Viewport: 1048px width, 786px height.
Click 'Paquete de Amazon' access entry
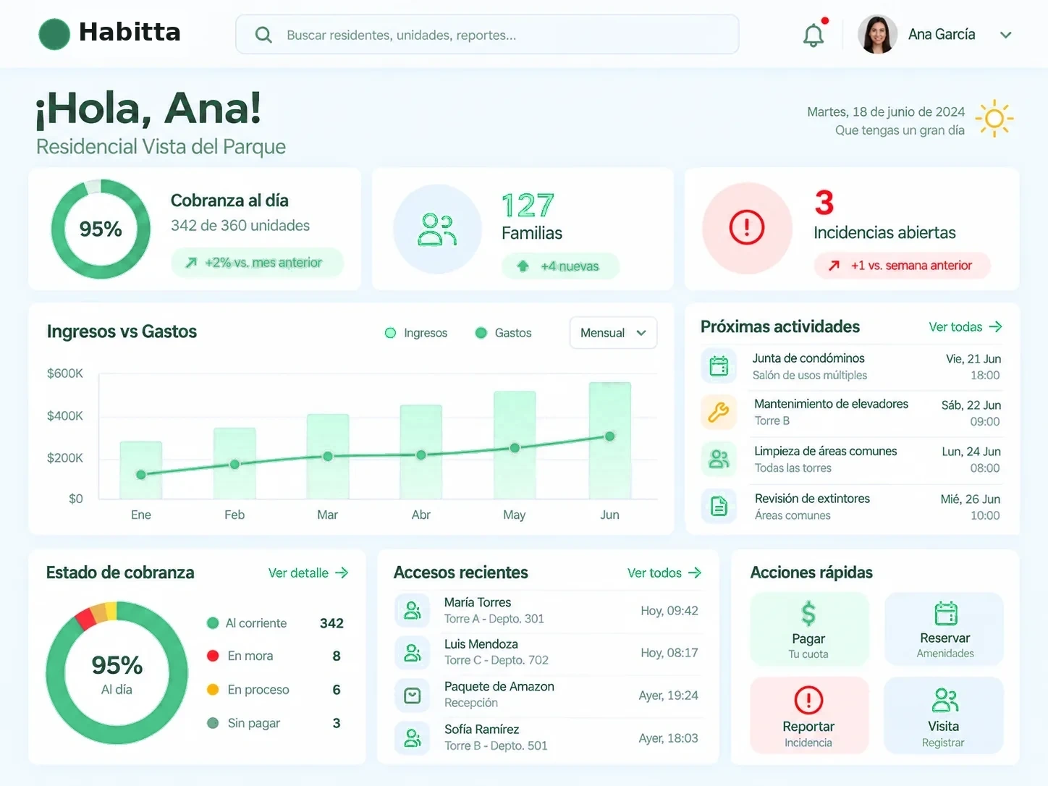click(x=547, y=696)
